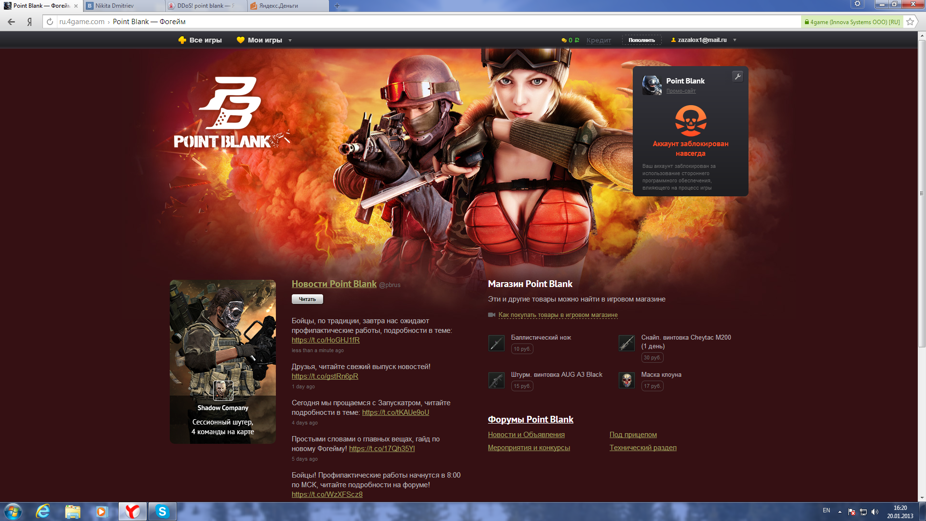Image resolution: width=926 pixels, height=521 pixels.
Task: Click the clown mask item icon
Action: tap(626, 380)
